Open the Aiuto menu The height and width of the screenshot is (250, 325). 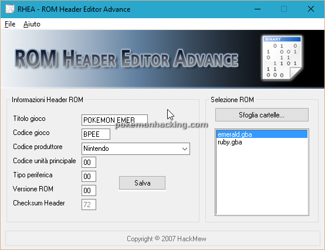pos(32,24)
